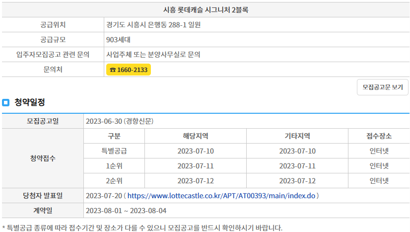Select the title 시흥 롯데캐슬 시그니처 2블록
410x232 pixels.
click(x=205, y=10)
